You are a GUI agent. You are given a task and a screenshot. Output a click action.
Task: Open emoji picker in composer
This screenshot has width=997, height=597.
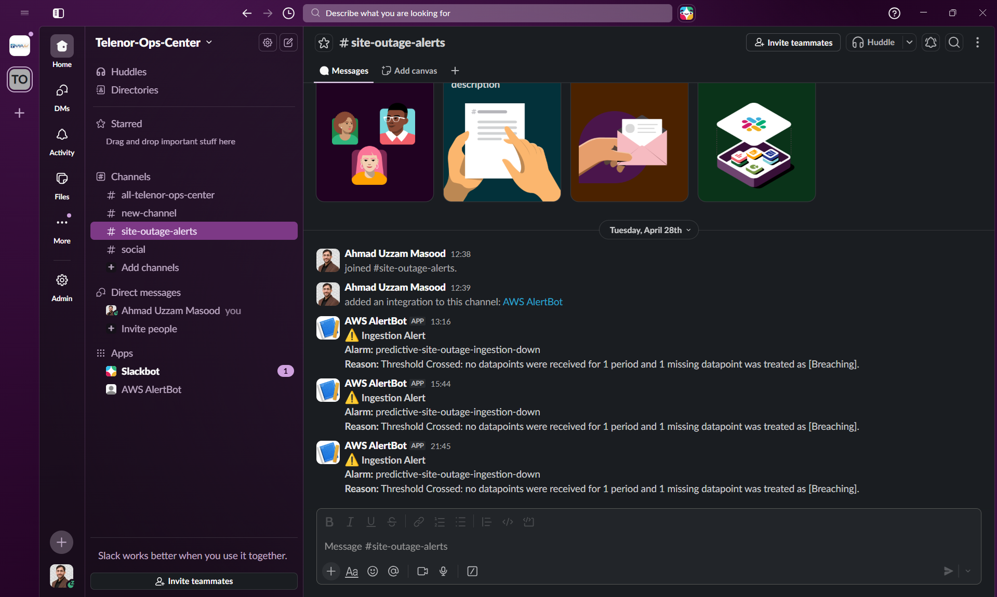(x=373, y=571)
